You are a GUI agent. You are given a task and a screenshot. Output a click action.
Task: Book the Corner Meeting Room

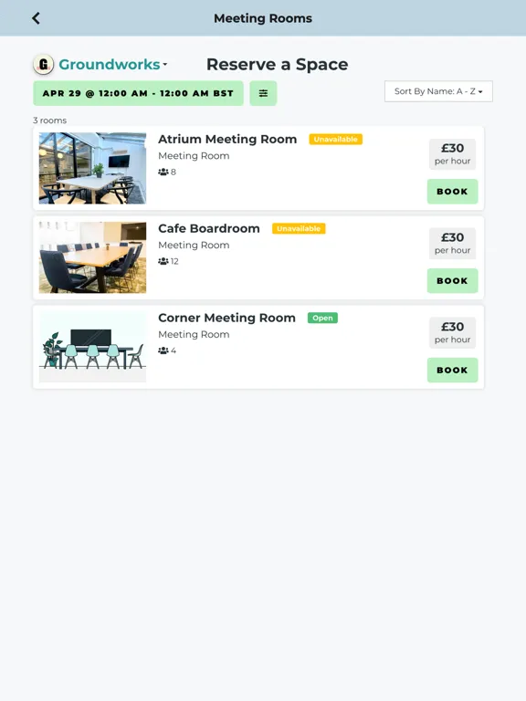point(452,371)
